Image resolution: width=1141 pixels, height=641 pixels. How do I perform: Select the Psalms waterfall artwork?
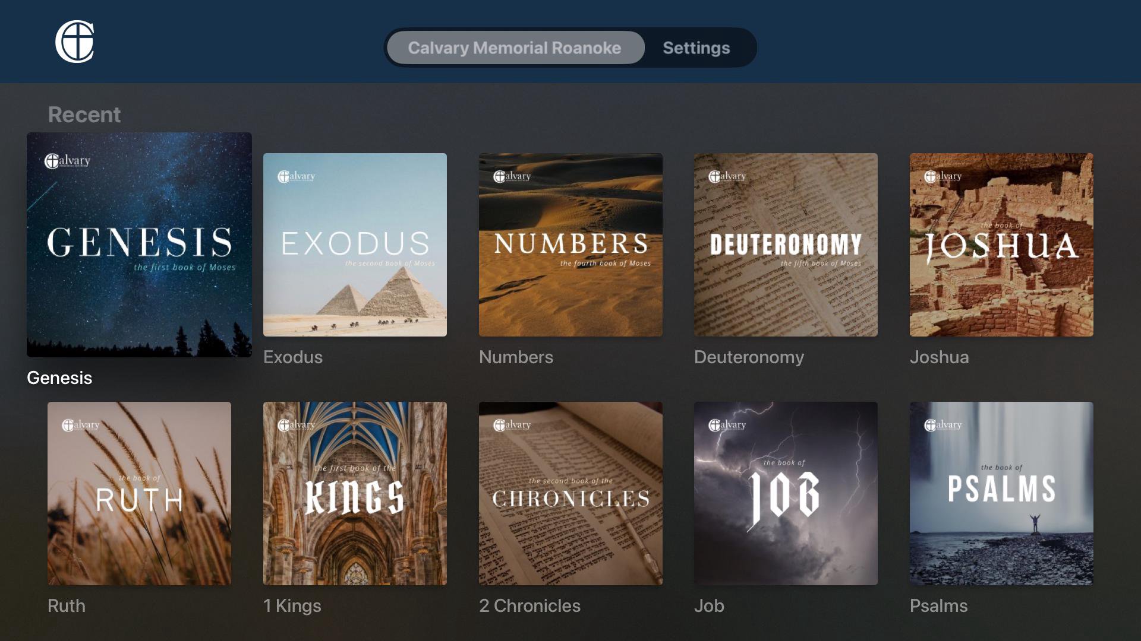tap(1001, 493)
